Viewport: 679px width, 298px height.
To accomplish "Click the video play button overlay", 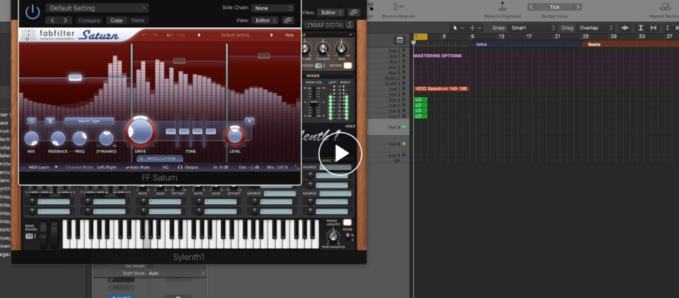I will pos(341,154).
